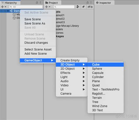Image resolution: width=139 pixels, height=120 pixels.
Task: Open the Project plus create dropdown
Action: 48,7
